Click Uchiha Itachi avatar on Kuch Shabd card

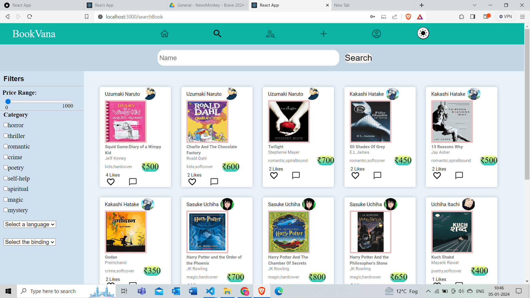click(x=468, y=204)
